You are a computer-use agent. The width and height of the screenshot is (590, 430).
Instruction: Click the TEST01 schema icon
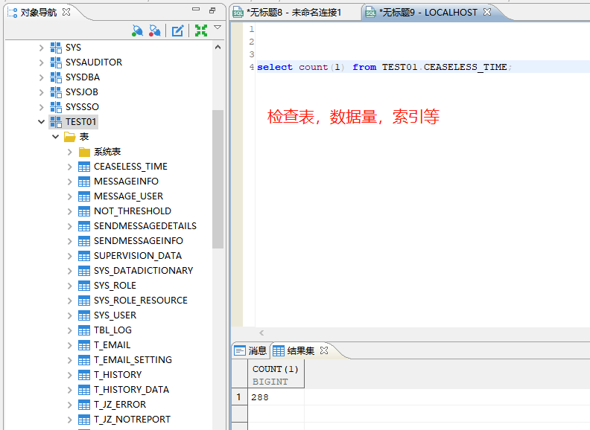pos(56,122)
